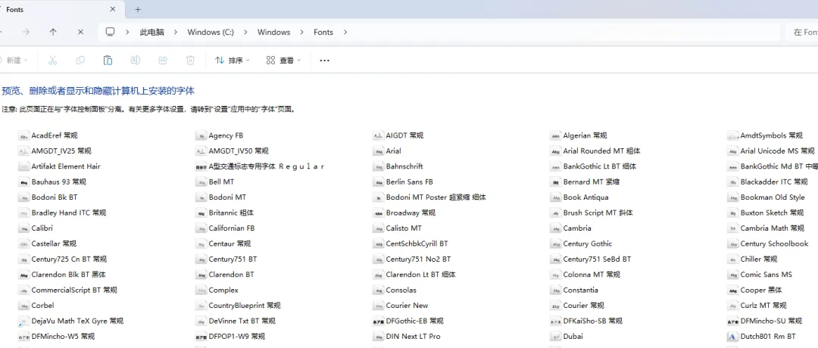Screen dimensions: 818x348
Task: Select DIN Next LT Pro font name
Action: click(414, 337)
